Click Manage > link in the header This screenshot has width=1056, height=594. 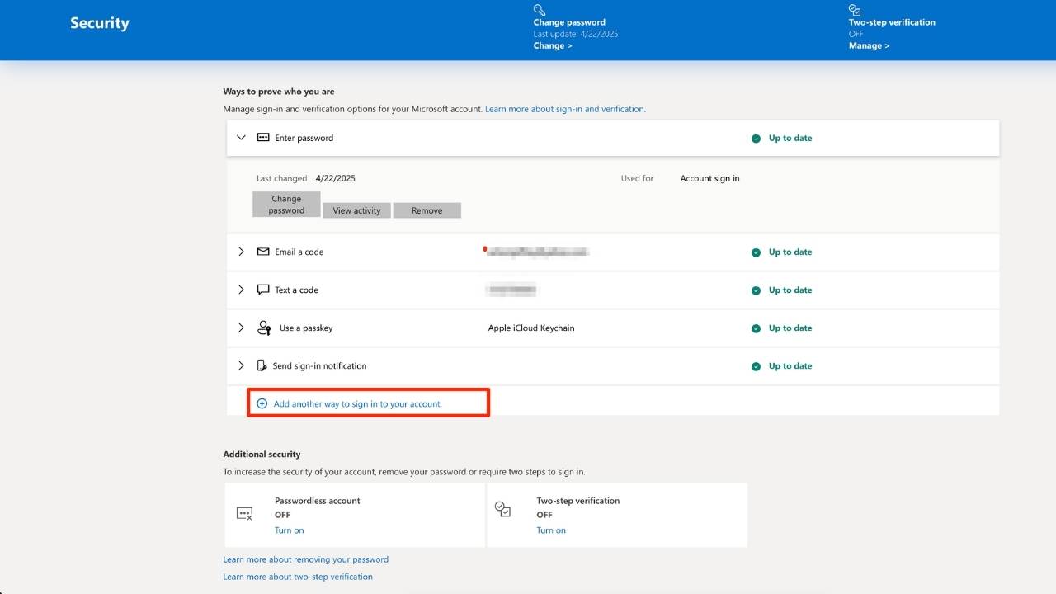pyautogui.click(x=869, y=46)
